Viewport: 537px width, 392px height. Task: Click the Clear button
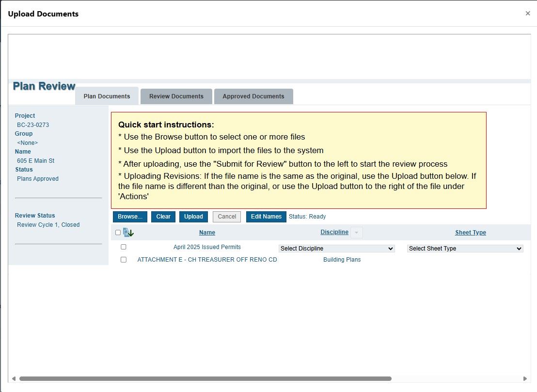click(x=163, y=217)
